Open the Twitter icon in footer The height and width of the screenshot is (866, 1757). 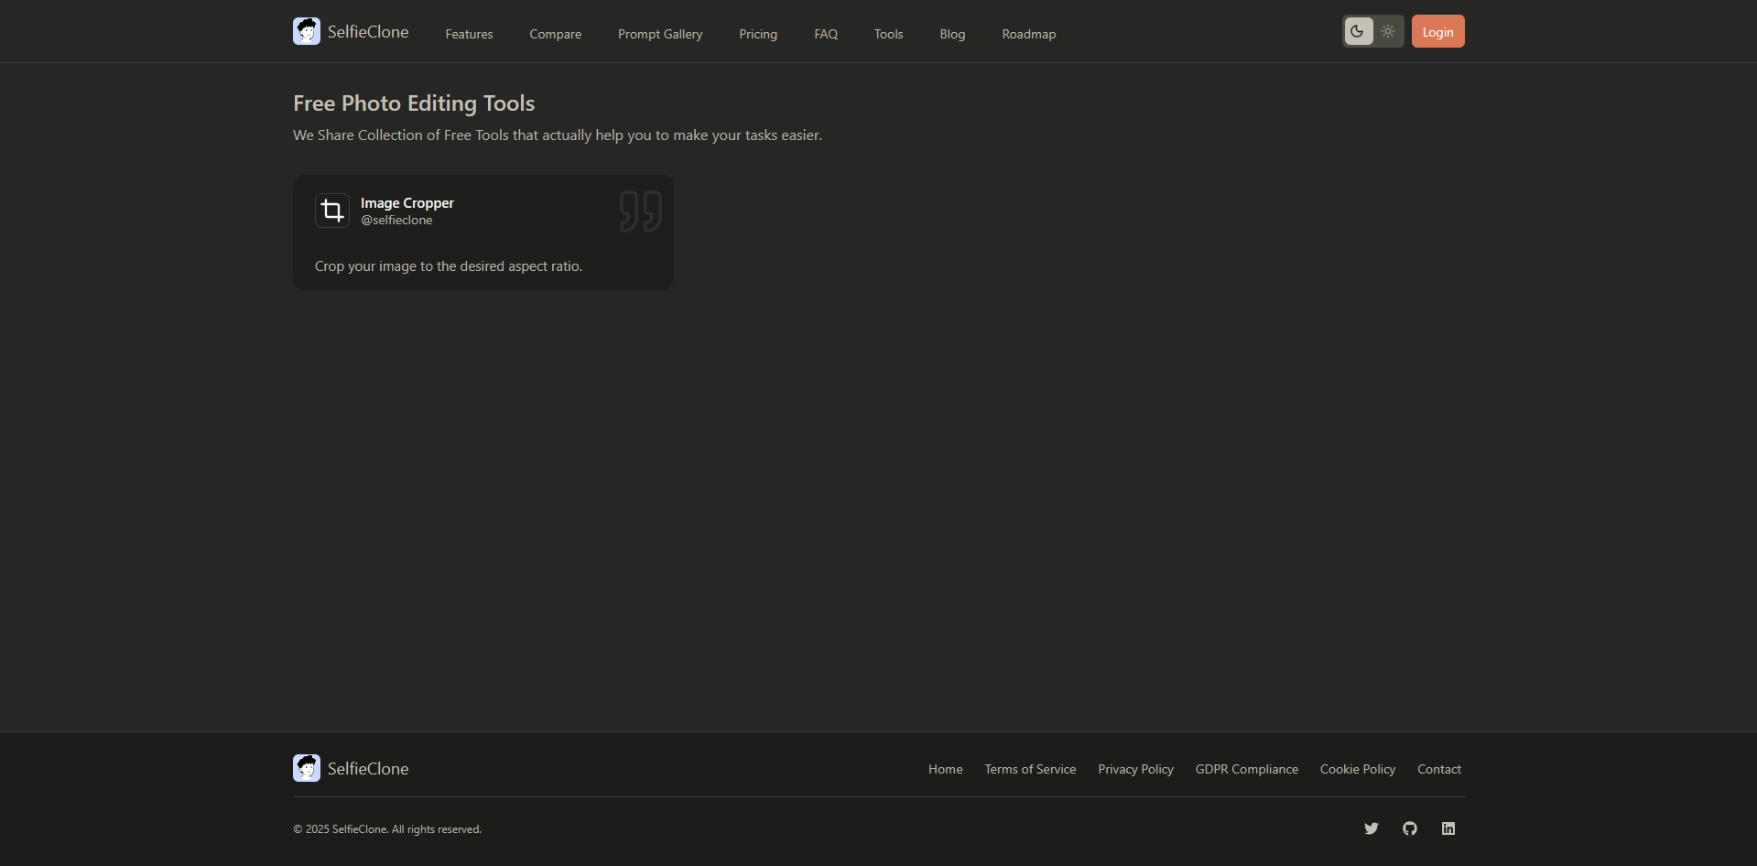click(x=1371, y=828)
